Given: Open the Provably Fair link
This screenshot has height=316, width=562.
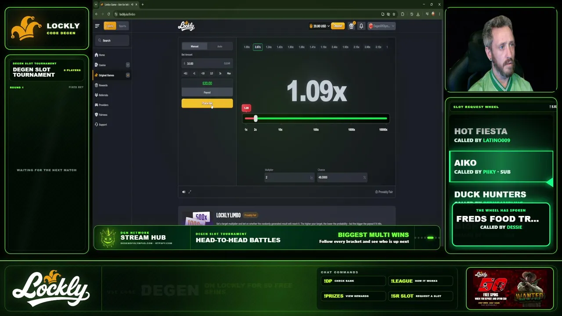Looking at the screenshot, I should (x=384, y=192).
